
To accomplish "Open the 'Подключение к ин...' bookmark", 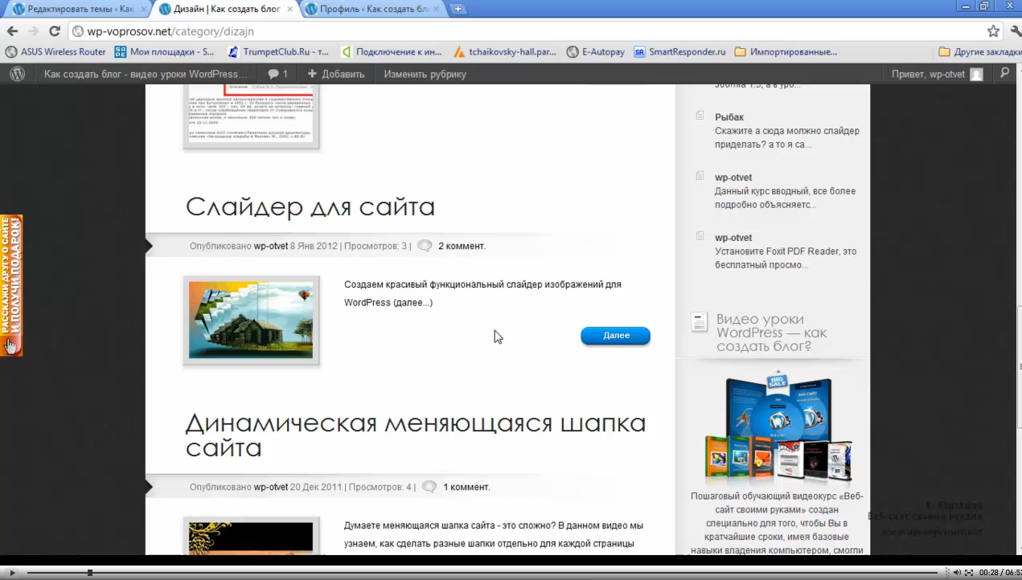I will tap(391, 51).
